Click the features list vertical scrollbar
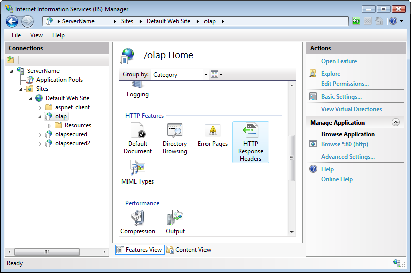This screenshot has height=273, width=411. [x=291, y=158]
